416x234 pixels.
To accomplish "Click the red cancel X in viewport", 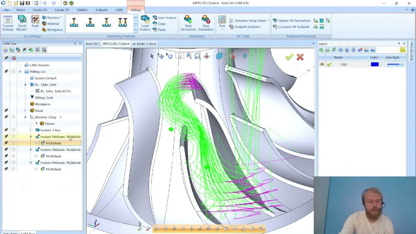I will click(300, 57).
